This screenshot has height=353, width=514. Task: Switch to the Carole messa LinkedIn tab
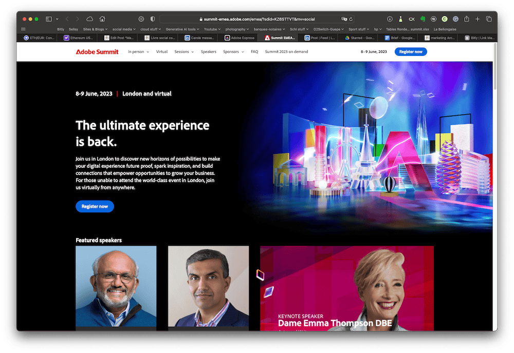pyautogui.click(x=199, y=38)
